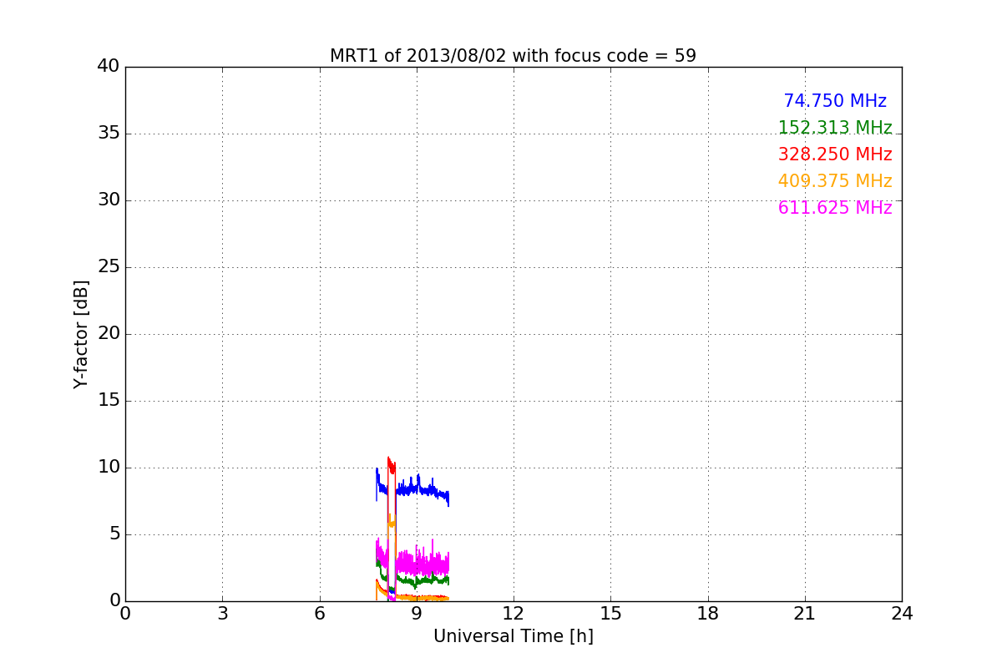Viewport: 1002px width, 668px height.
Task: Select the 74.750 MHz legend label
Action: point(835,101)
